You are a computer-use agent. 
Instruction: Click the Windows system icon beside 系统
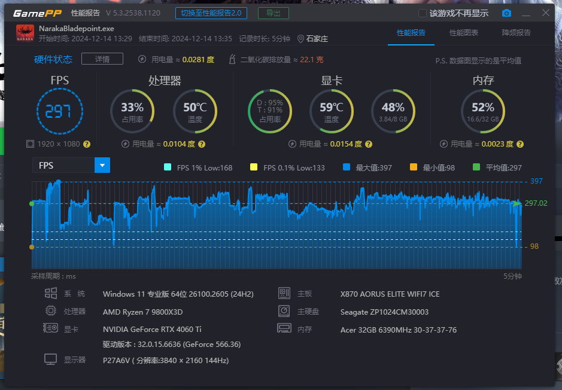point(50,293)
